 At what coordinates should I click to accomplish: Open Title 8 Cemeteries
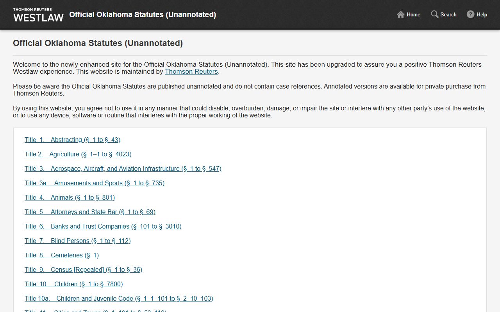pos(62,255)
